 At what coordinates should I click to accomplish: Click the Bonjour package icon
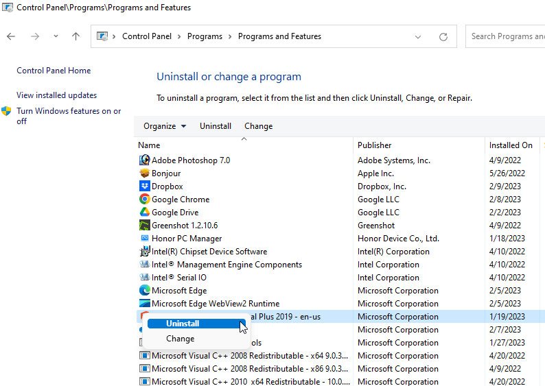(144, 173)
